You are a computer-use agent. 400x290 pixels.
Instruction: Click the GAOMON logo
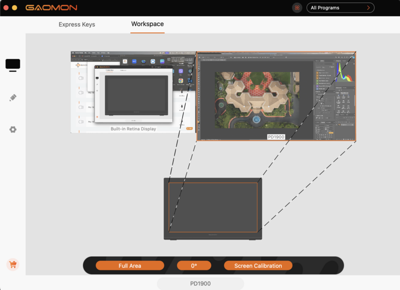pyautogui.click(x=51, y=7)
